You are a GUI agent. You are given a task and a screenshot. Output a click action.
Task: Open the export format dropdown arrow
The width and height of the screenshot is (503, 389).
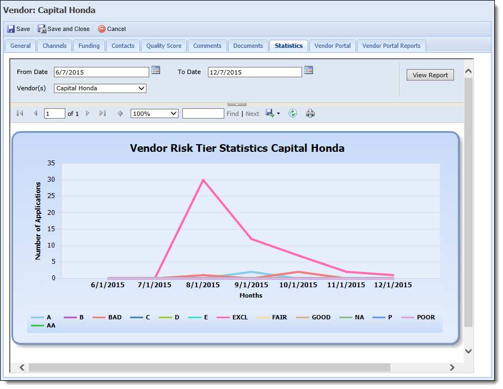pos(279,114)
